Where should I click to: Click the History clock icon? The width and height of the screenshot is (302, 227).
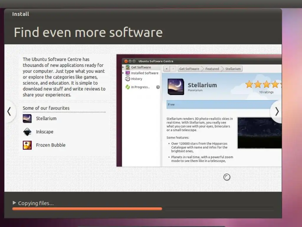[127, 79]
